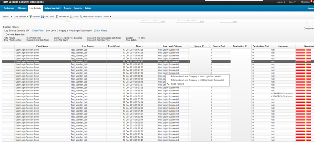Click Host Login Succeeded in the 09:45:27 row
The height and width of the screenshot is (142, 314).
click(x=168, y=58)
